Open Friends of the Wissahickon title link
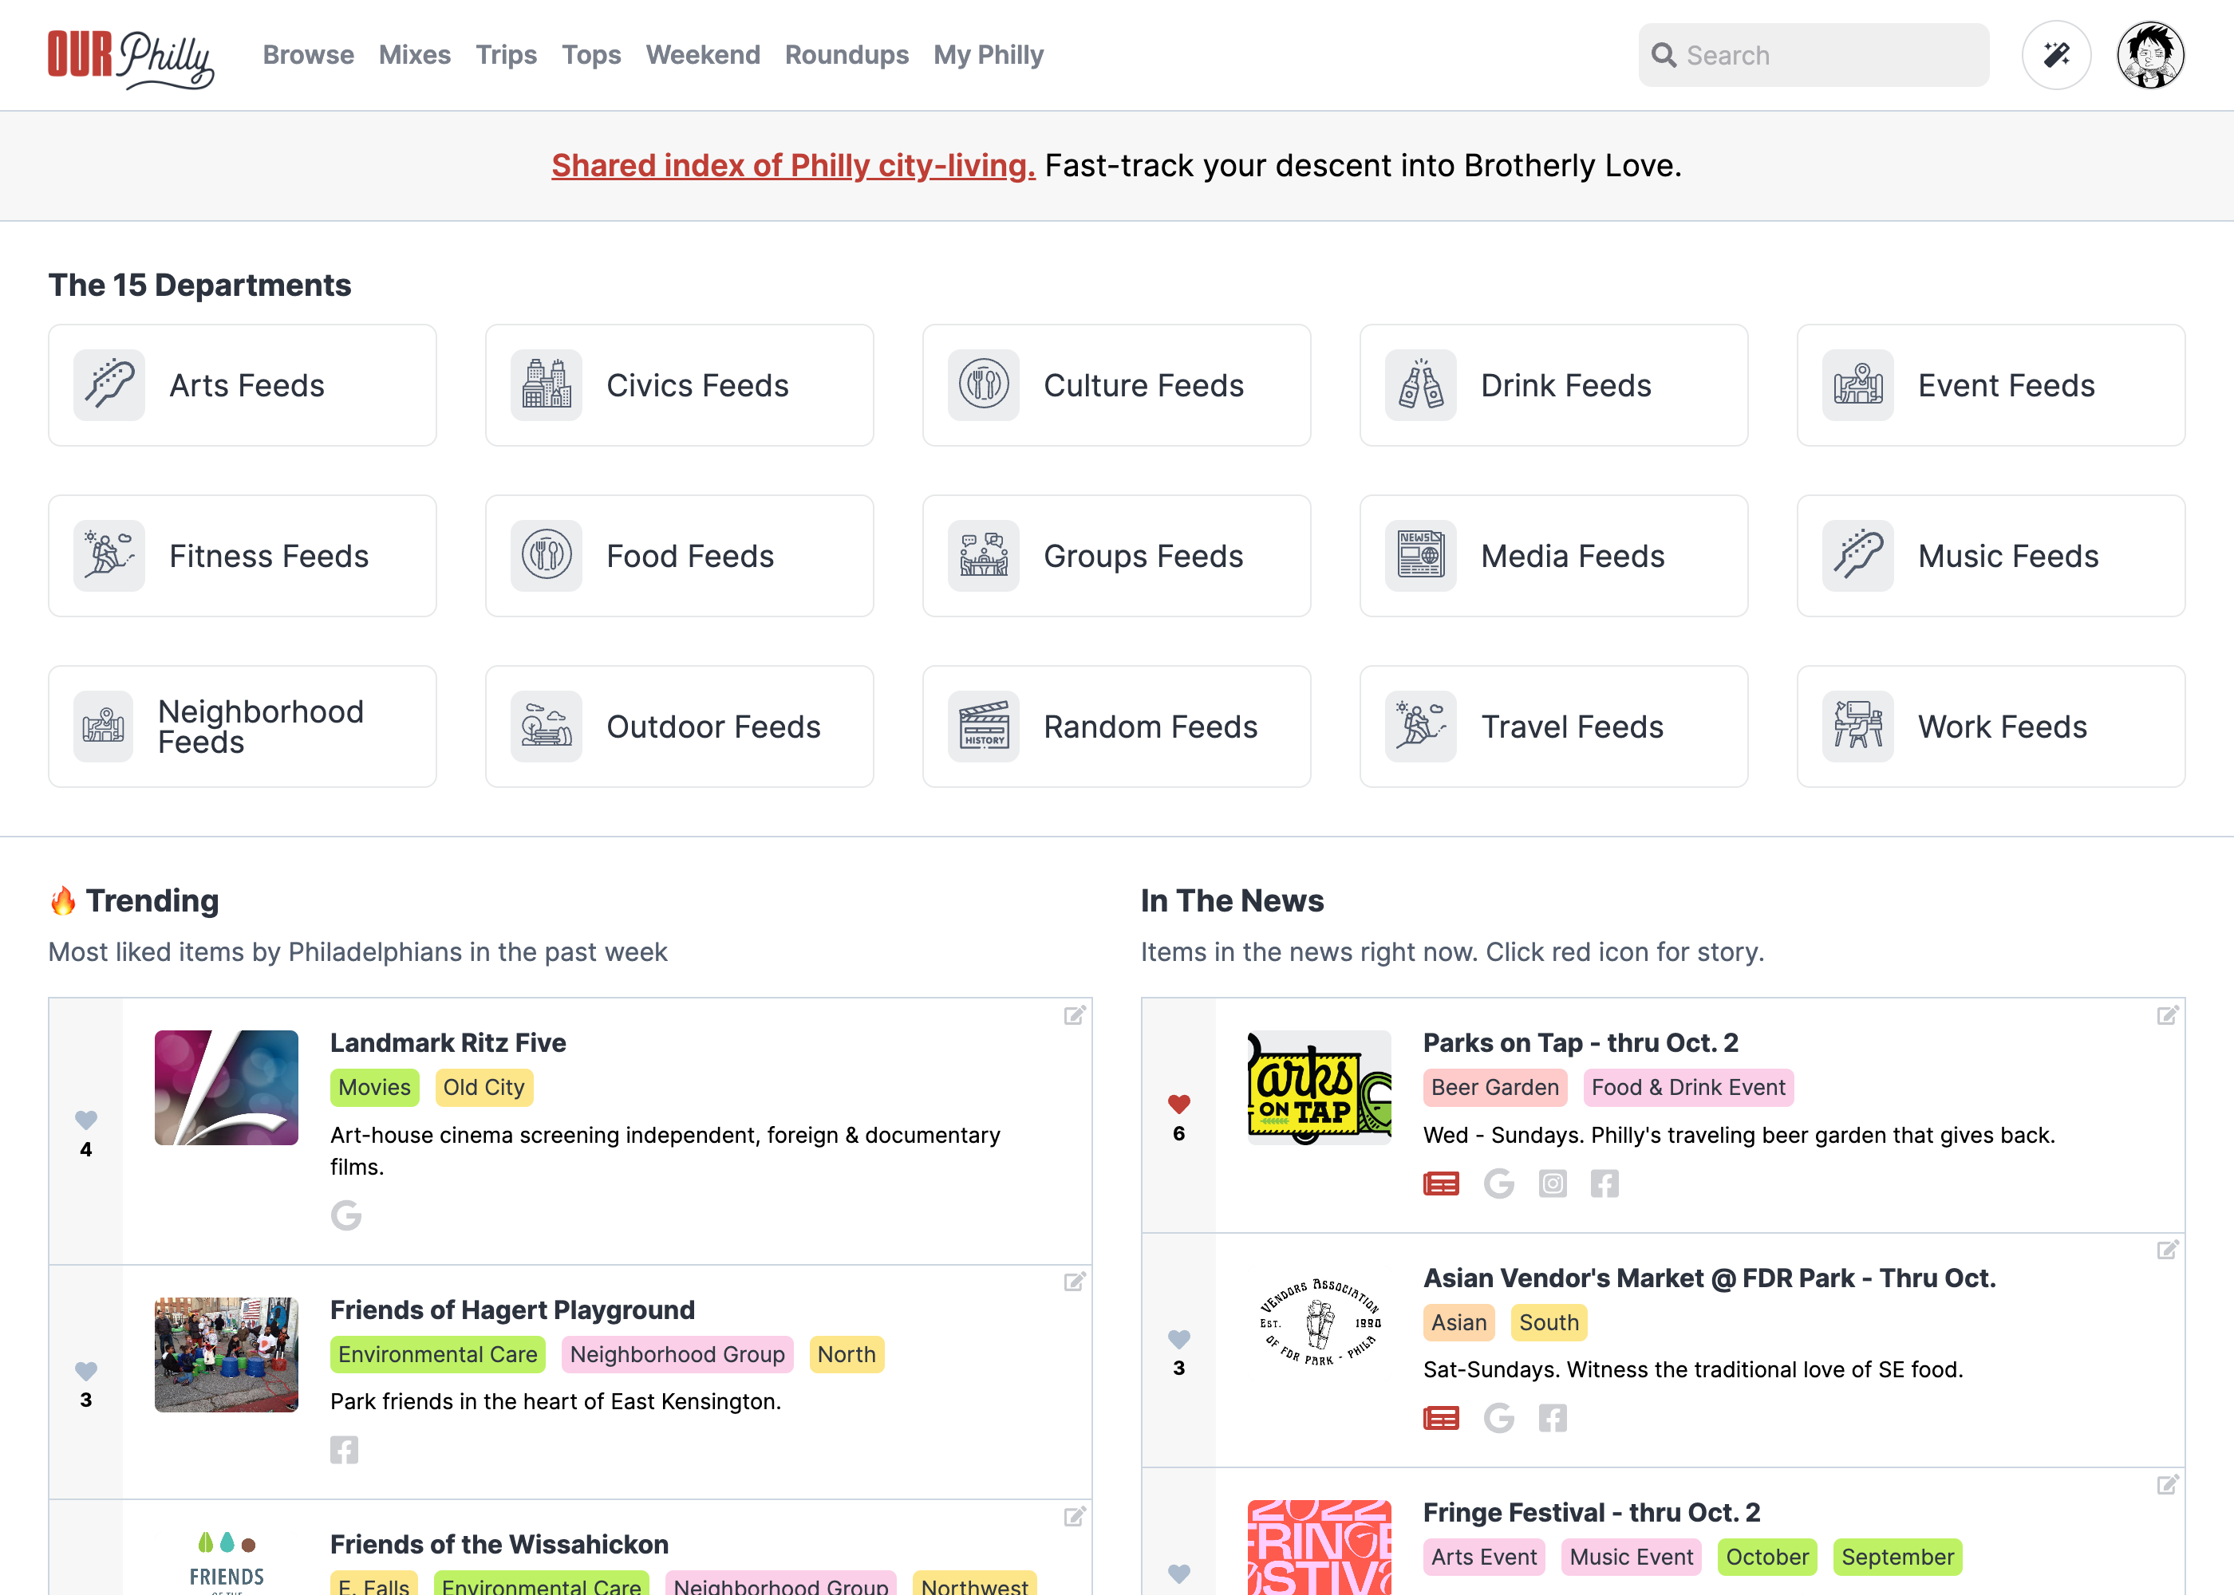The image size is (2234, 1595). coord(499,1545)
